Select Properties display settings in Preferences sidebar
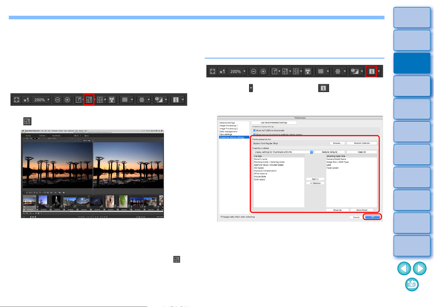The width and height of the screenshot is (434, 307). click(x=234, y=137)
